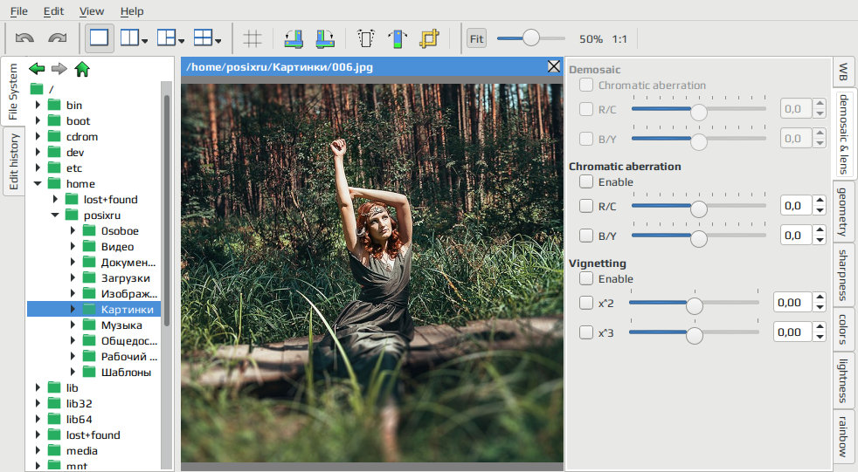The image size is (858, 472).
Task: Expand the boot folder
Action: tap(38, 120)
